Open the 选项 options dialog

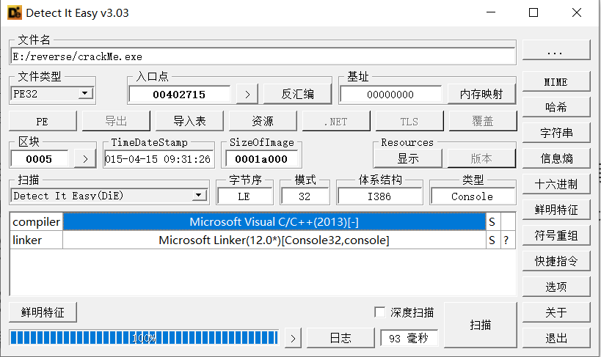(556, 287)
